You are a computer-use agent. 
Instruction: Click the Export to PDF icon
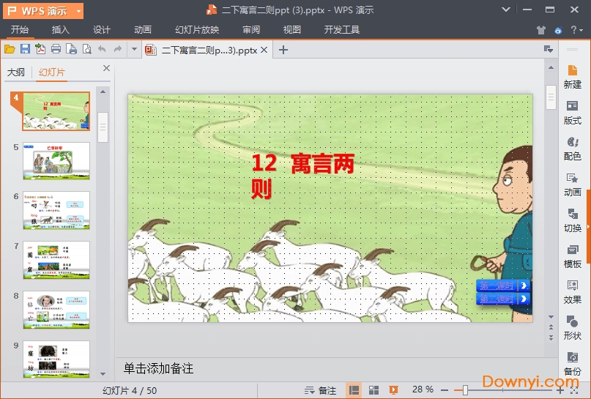tap(40, 49)
